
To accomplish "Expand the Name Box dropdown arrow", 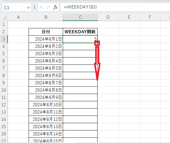I will pos(28,8).
